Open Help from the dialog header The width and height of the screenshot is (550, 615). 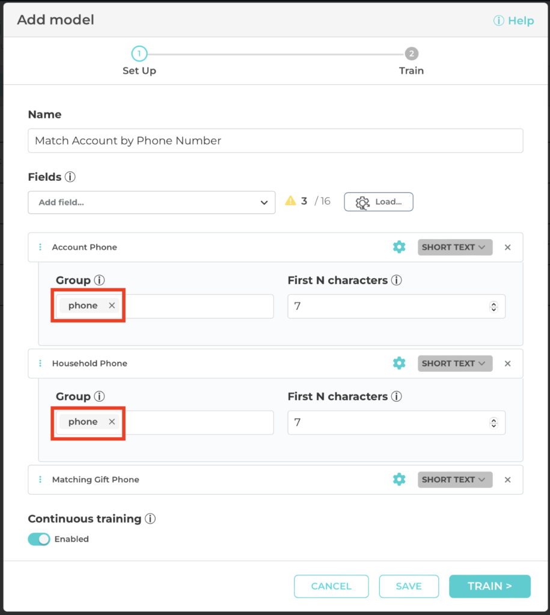[x=513, y=20]
